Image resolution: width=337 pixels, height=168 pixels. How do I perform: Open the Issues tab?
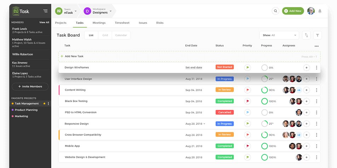tap(143, 23)
